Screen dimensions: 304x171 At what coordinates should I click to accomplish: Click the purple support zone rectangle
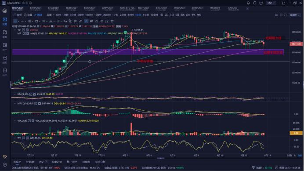click(x=148, y=52)
